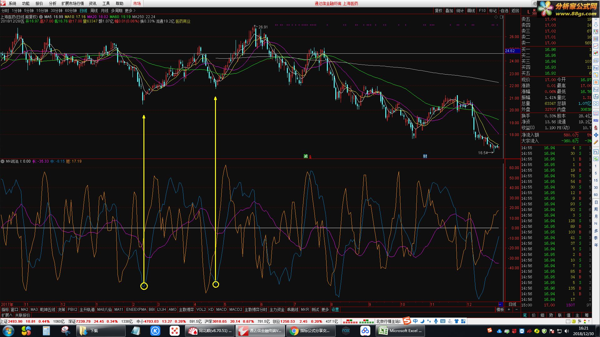Screen dimensions: 600x337
Task: Expand the MK战法 indicator settings arrow
Action: click(2, 161)
